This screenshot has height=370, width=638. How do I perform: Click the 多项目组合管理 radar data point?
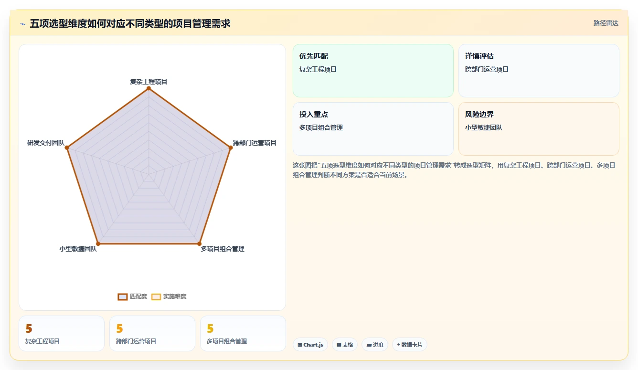coord(199,243)
